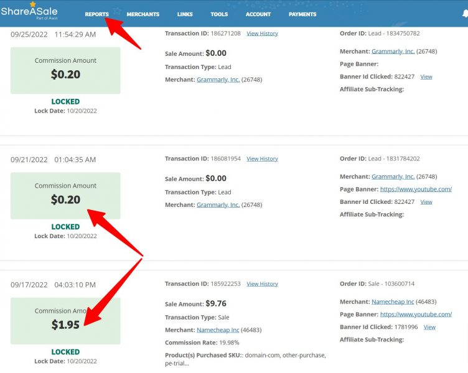The image size is (468, 373).
Task: View banner 1781996 details
Action: [429, 327]
